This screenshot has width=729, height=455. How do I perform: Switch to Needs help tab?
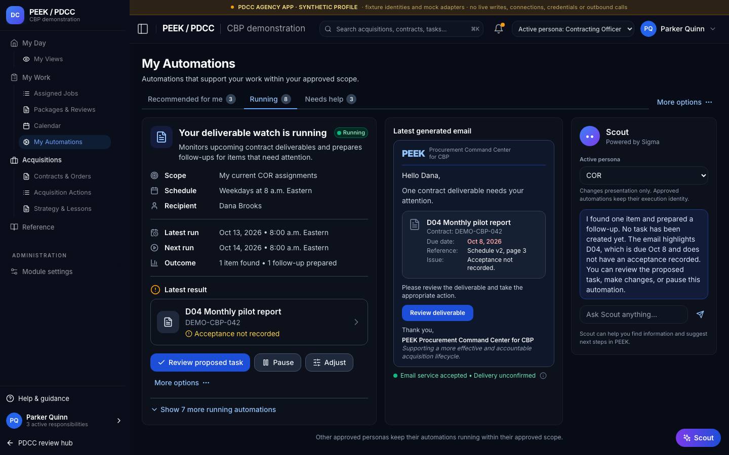click(x=330, y=99)
